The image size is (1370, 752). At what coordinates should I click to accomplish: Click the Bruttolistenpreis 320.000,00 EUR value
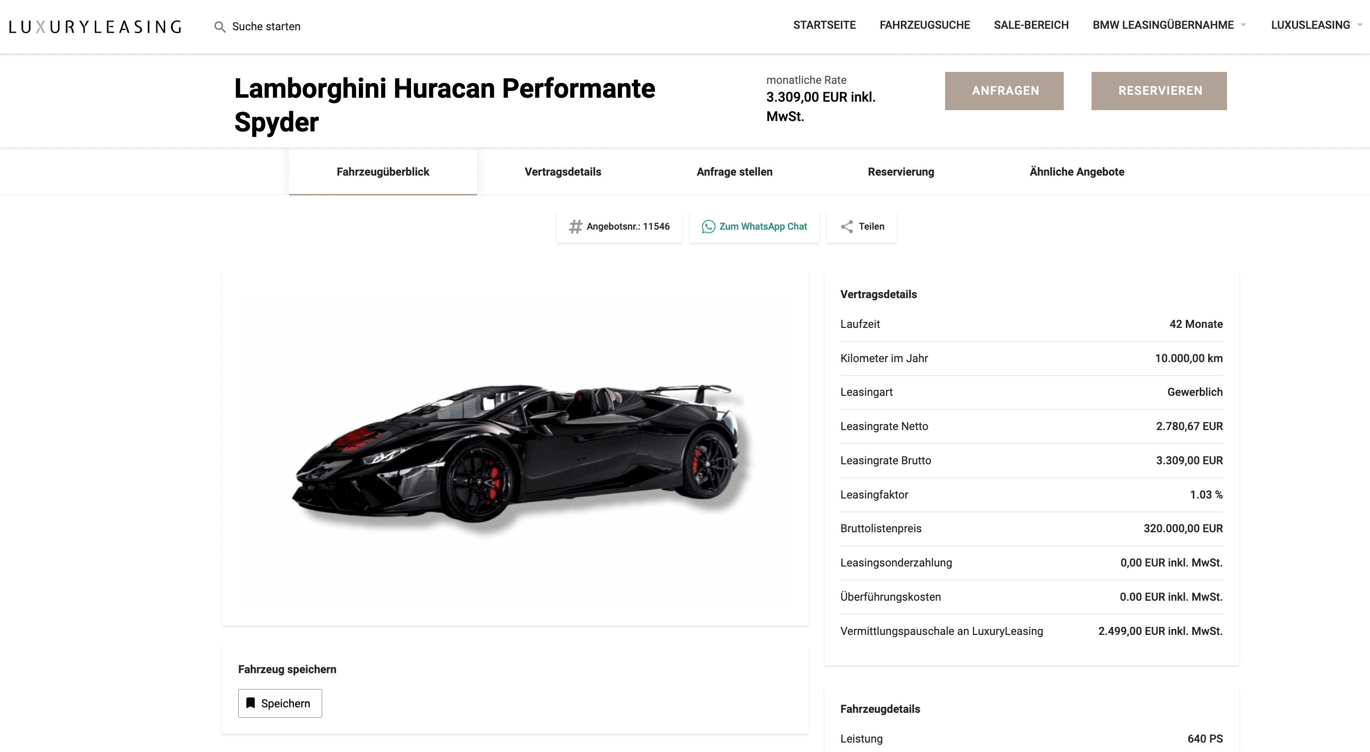tap(1183, 529)
